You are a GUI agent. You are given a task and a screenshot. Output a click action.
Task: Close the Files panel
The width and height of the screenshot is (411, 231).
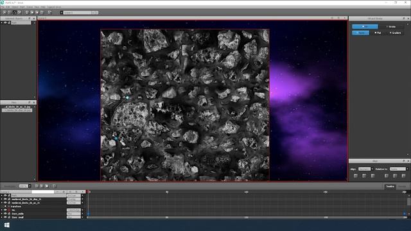[x=34, y=103]
